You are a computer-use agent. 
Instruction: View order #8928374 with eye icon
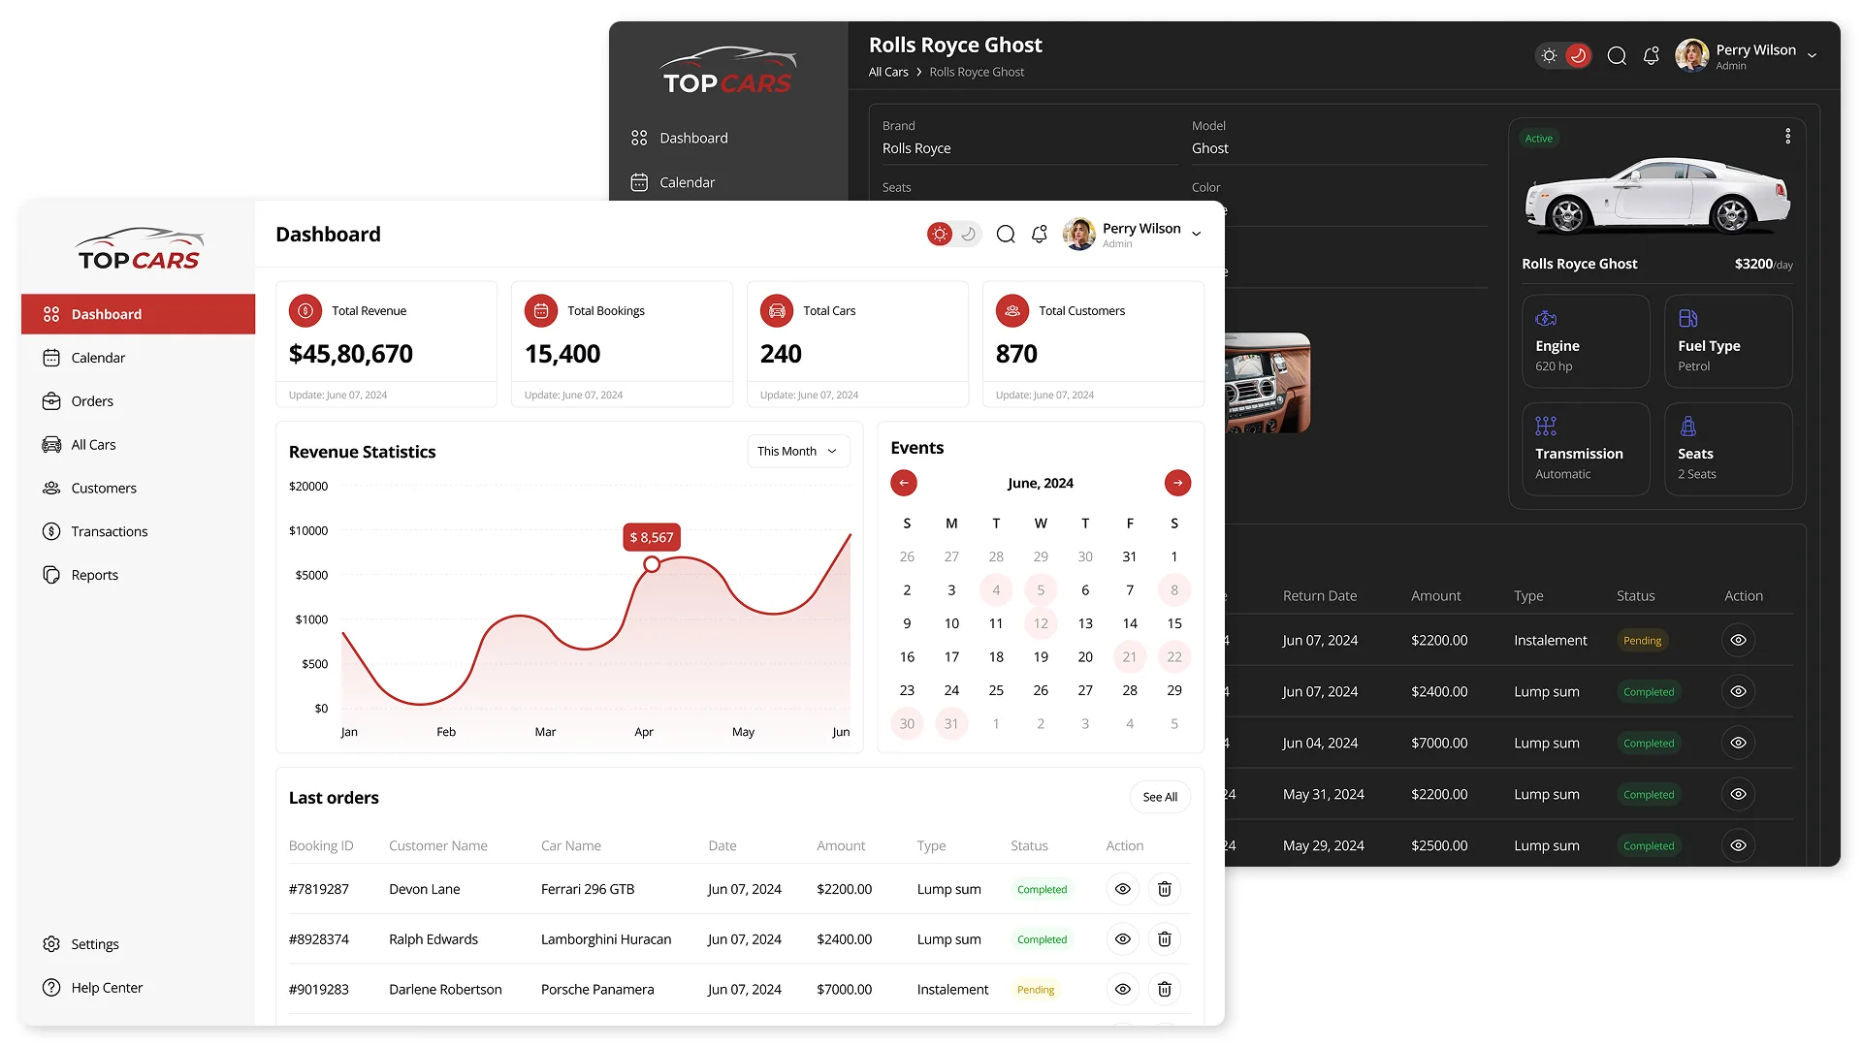pos(1122,939)
